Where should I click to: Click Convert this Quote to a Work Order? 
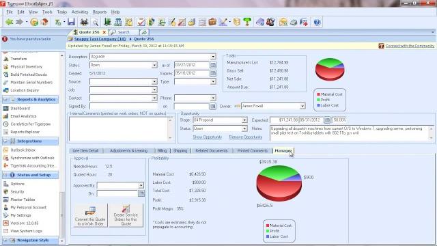91,215
